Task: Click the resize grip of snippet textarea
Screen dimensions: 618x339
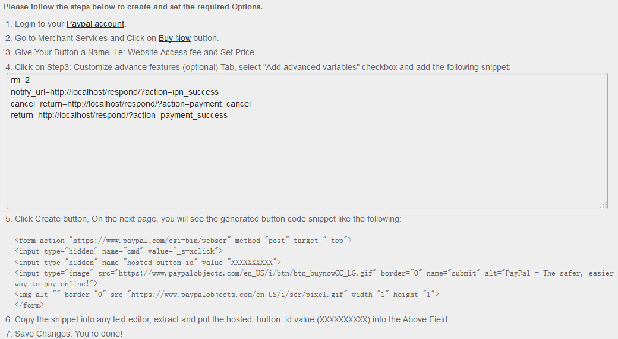Action: 603,205
